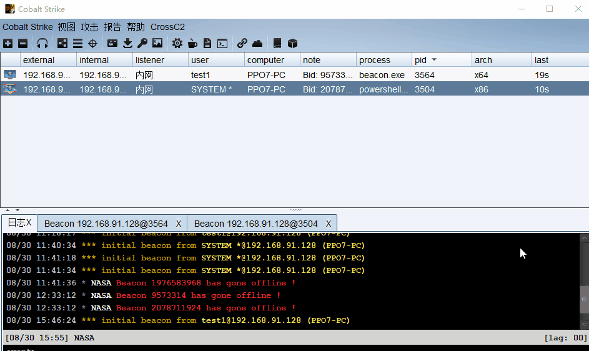This screenshot has height=351, width=589.
Task: Sort by the note column header
Action: [x=329, y=60]
